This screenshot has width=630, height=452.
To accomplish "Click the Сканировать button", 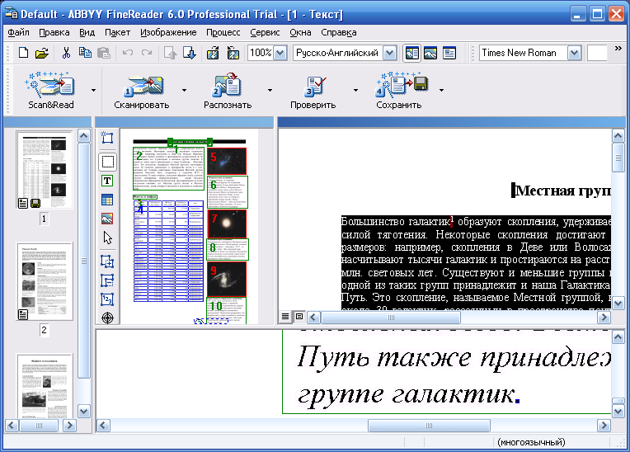I will (x=142, y=91).
